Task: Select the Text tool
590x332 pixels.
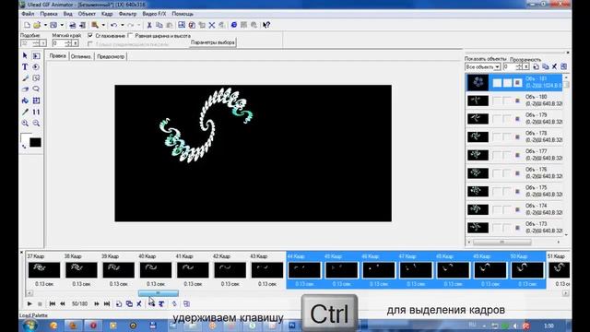Action: point(25,67)
